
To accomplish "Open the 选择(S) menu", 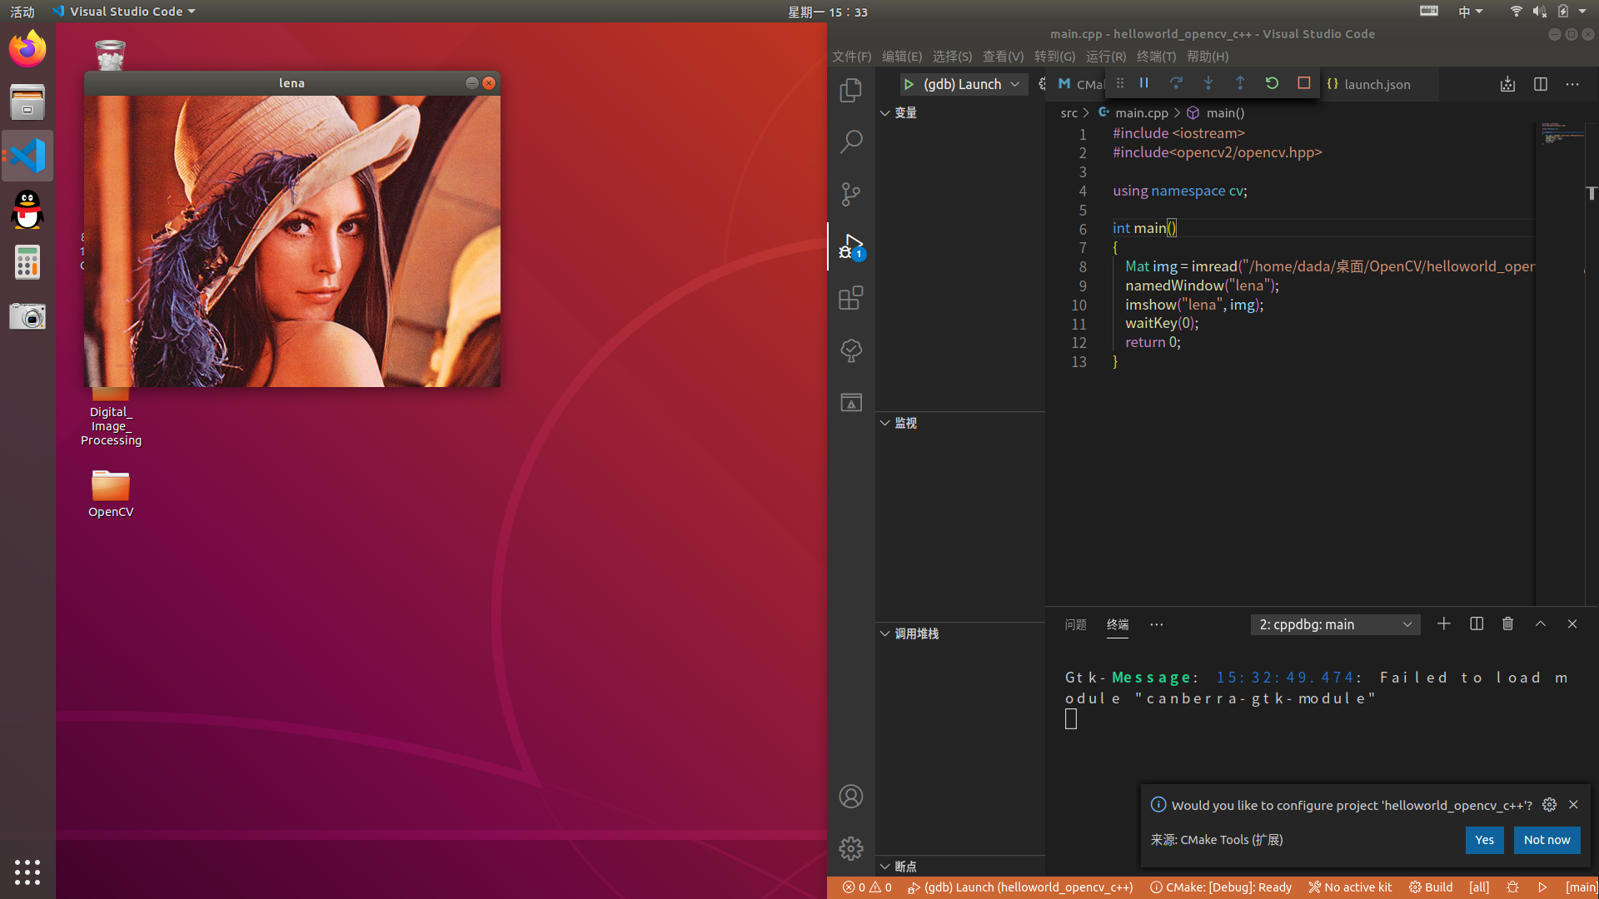I will 952,57.
